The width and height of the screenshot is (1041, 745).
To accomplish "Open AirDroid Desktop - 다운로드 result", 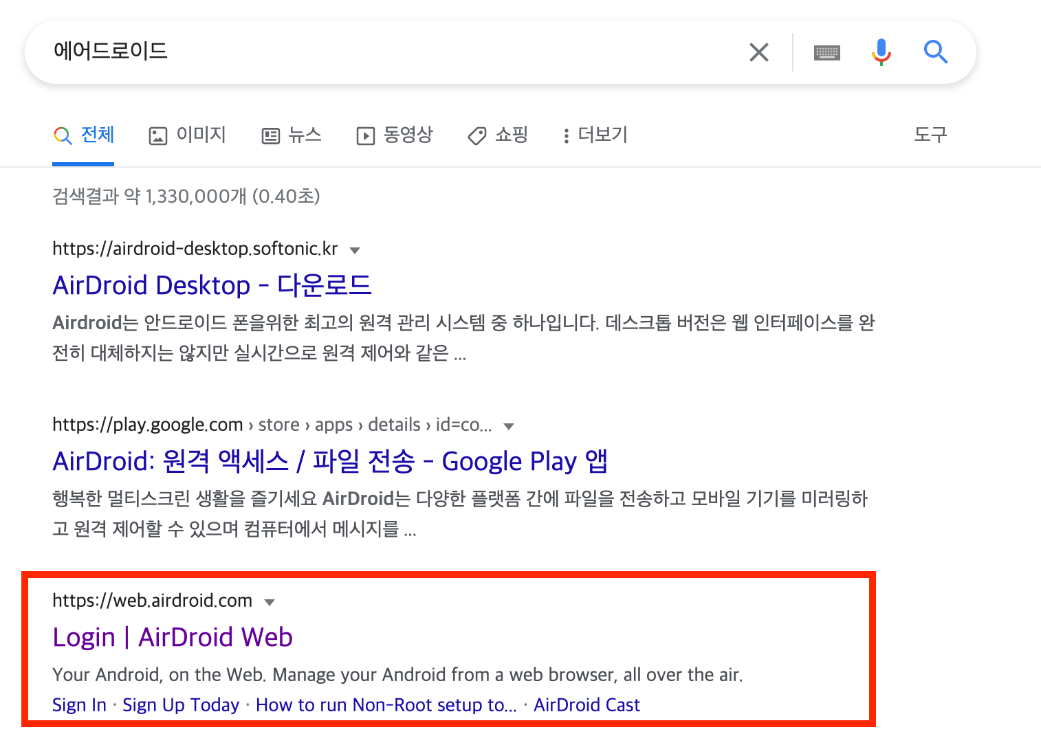I will click(x=212, y=285).
